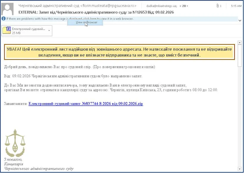244x173 pixels.
Task: Click the scroll down arrow of message body
Action: pos(240,169)
